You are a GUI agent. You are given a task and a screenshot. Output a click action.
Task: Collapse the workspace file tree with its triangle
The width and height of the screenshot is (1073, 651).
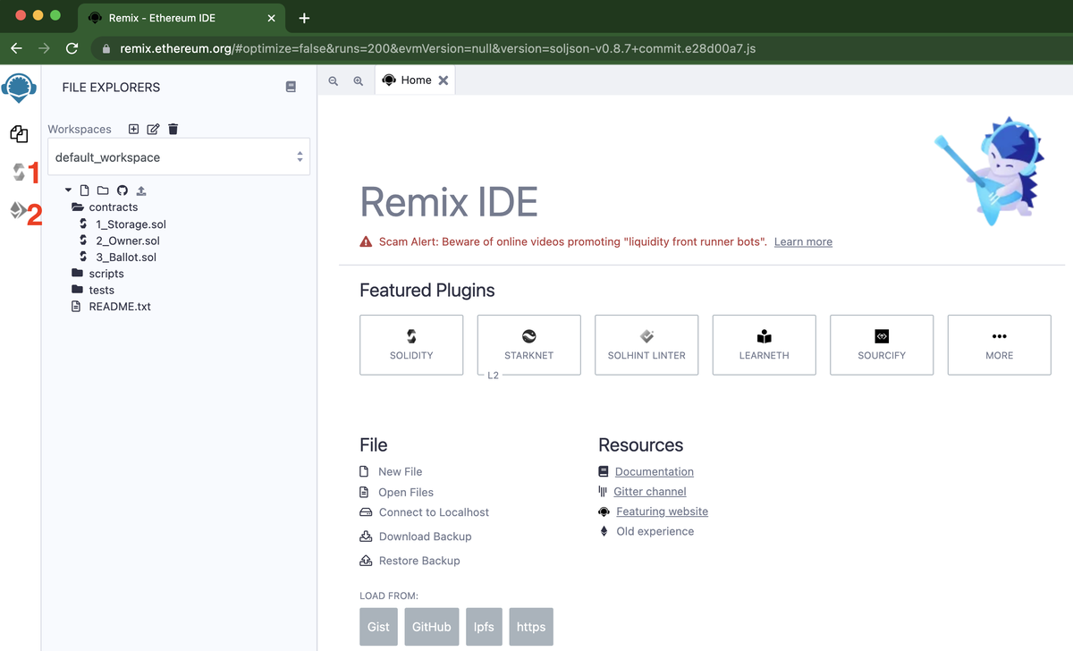pyautogui.click(x=67, y=190)
